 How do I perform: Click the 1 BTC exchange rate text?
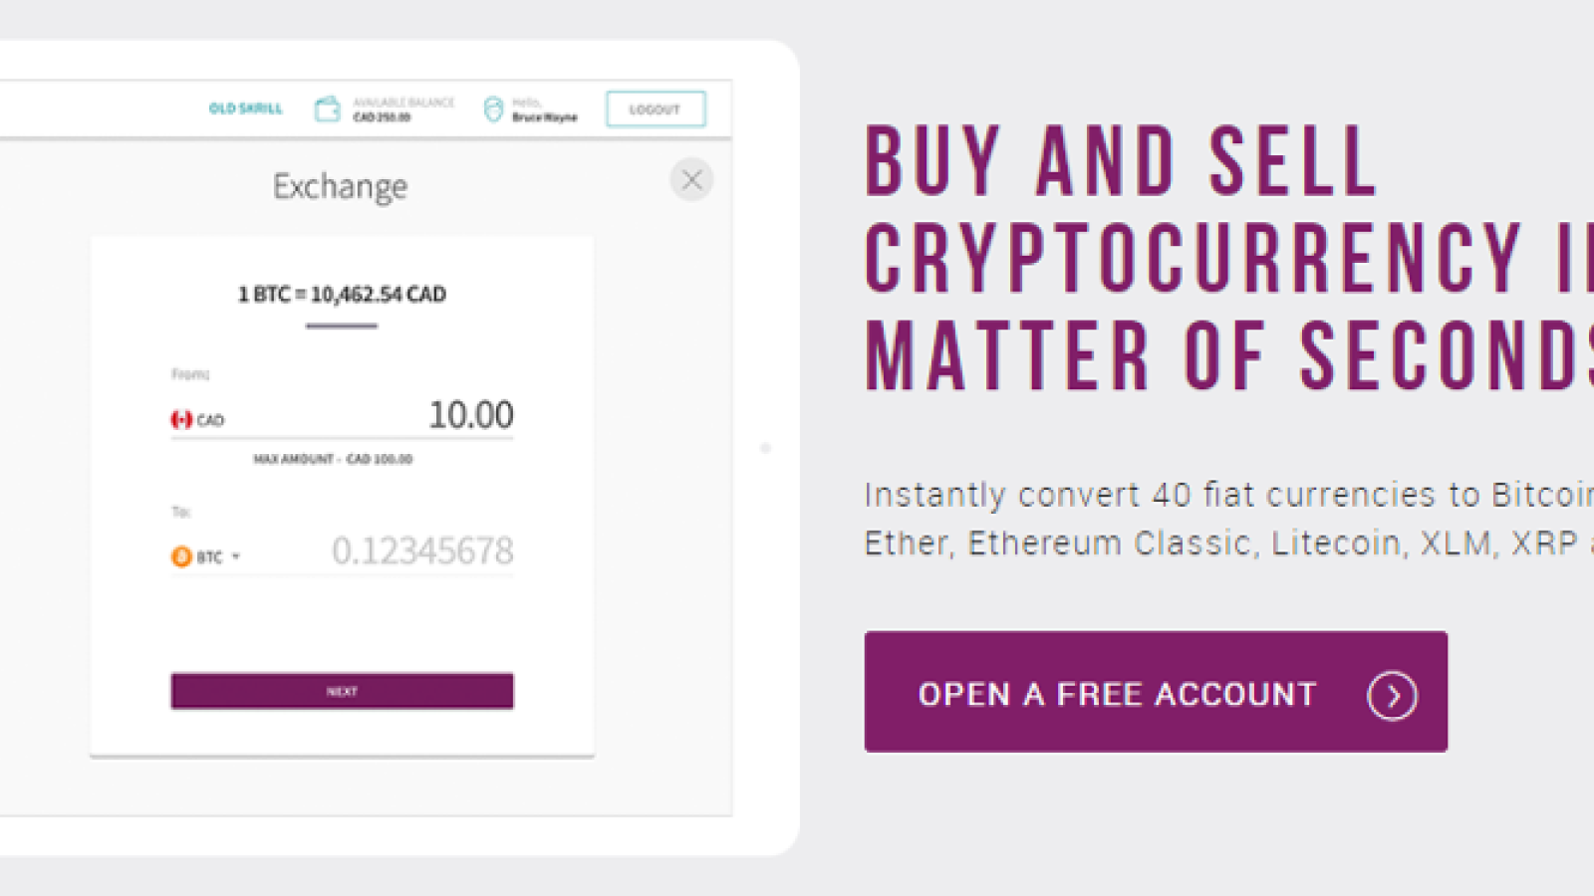point(342,294)
